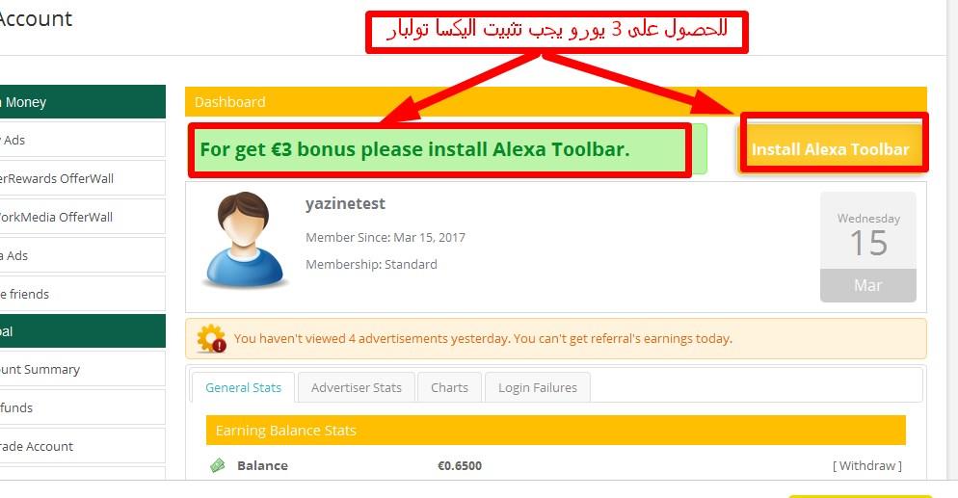This screenshot has height=498, width=958.
Task: Open the Charts tab
Action: [x=450, y=387]
